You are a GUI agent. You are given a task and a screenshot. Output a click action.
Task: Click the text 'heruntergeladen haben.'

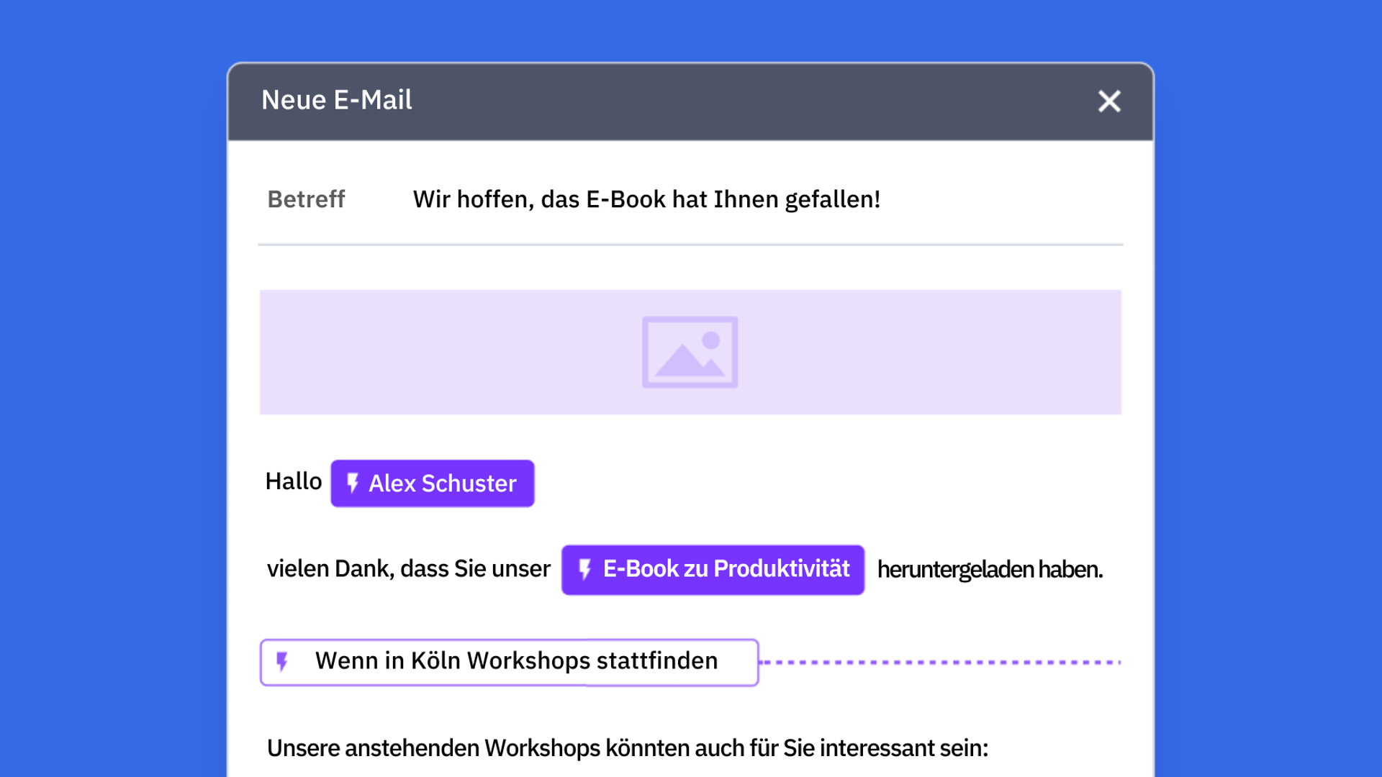click(989, 570)
